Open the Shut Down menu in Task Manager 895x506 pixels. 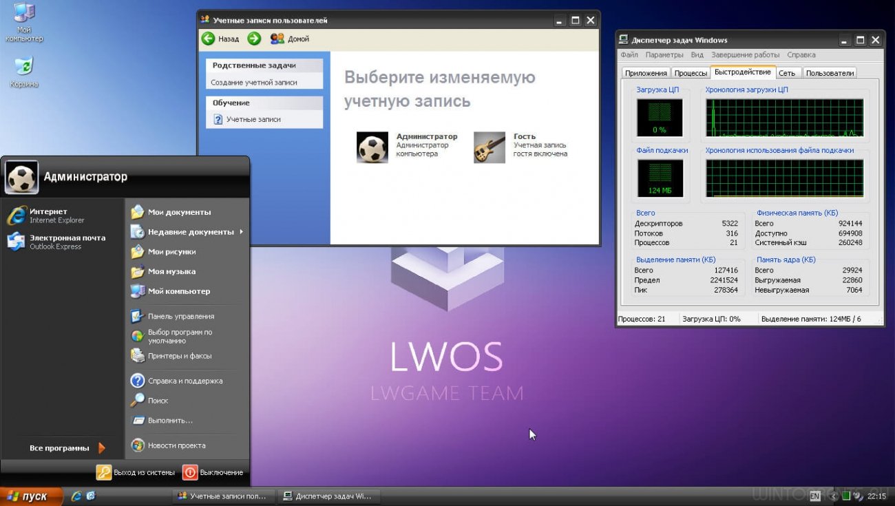746,54
